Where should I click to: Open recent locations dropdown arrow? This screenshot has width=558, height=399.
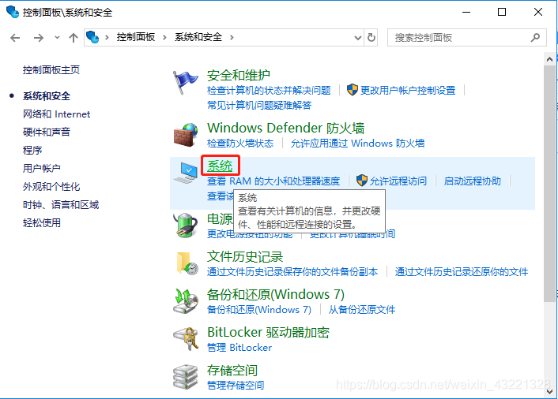57,37
